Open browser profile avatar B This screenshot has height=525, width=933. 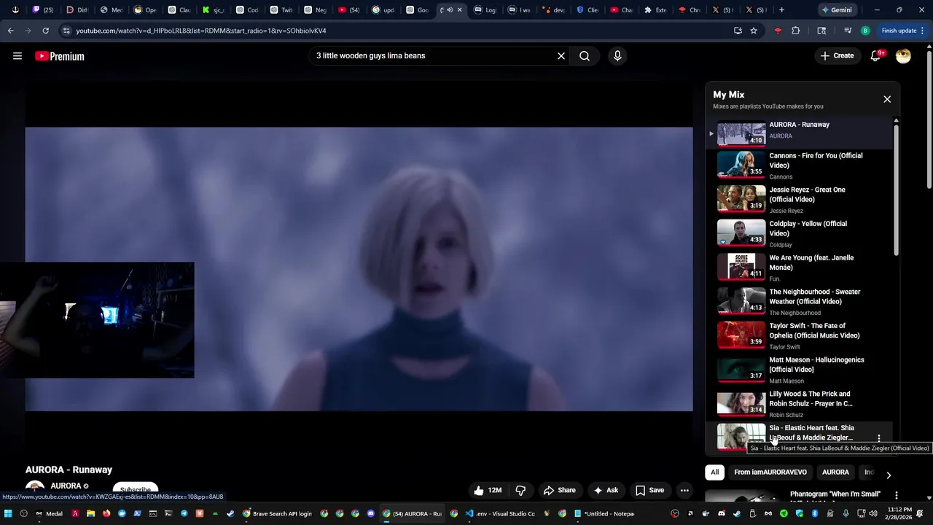865,31
